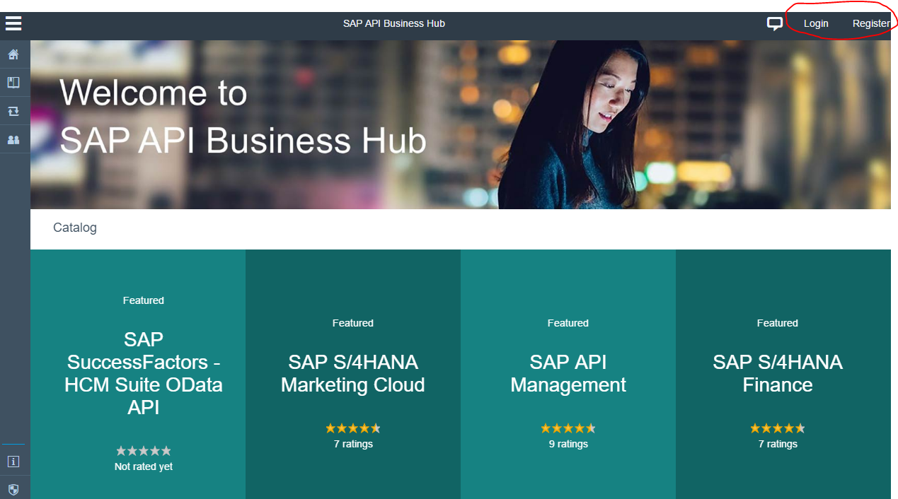Click the 7 ratings label under SAP S/4HANA Finance

coord(777,444)
